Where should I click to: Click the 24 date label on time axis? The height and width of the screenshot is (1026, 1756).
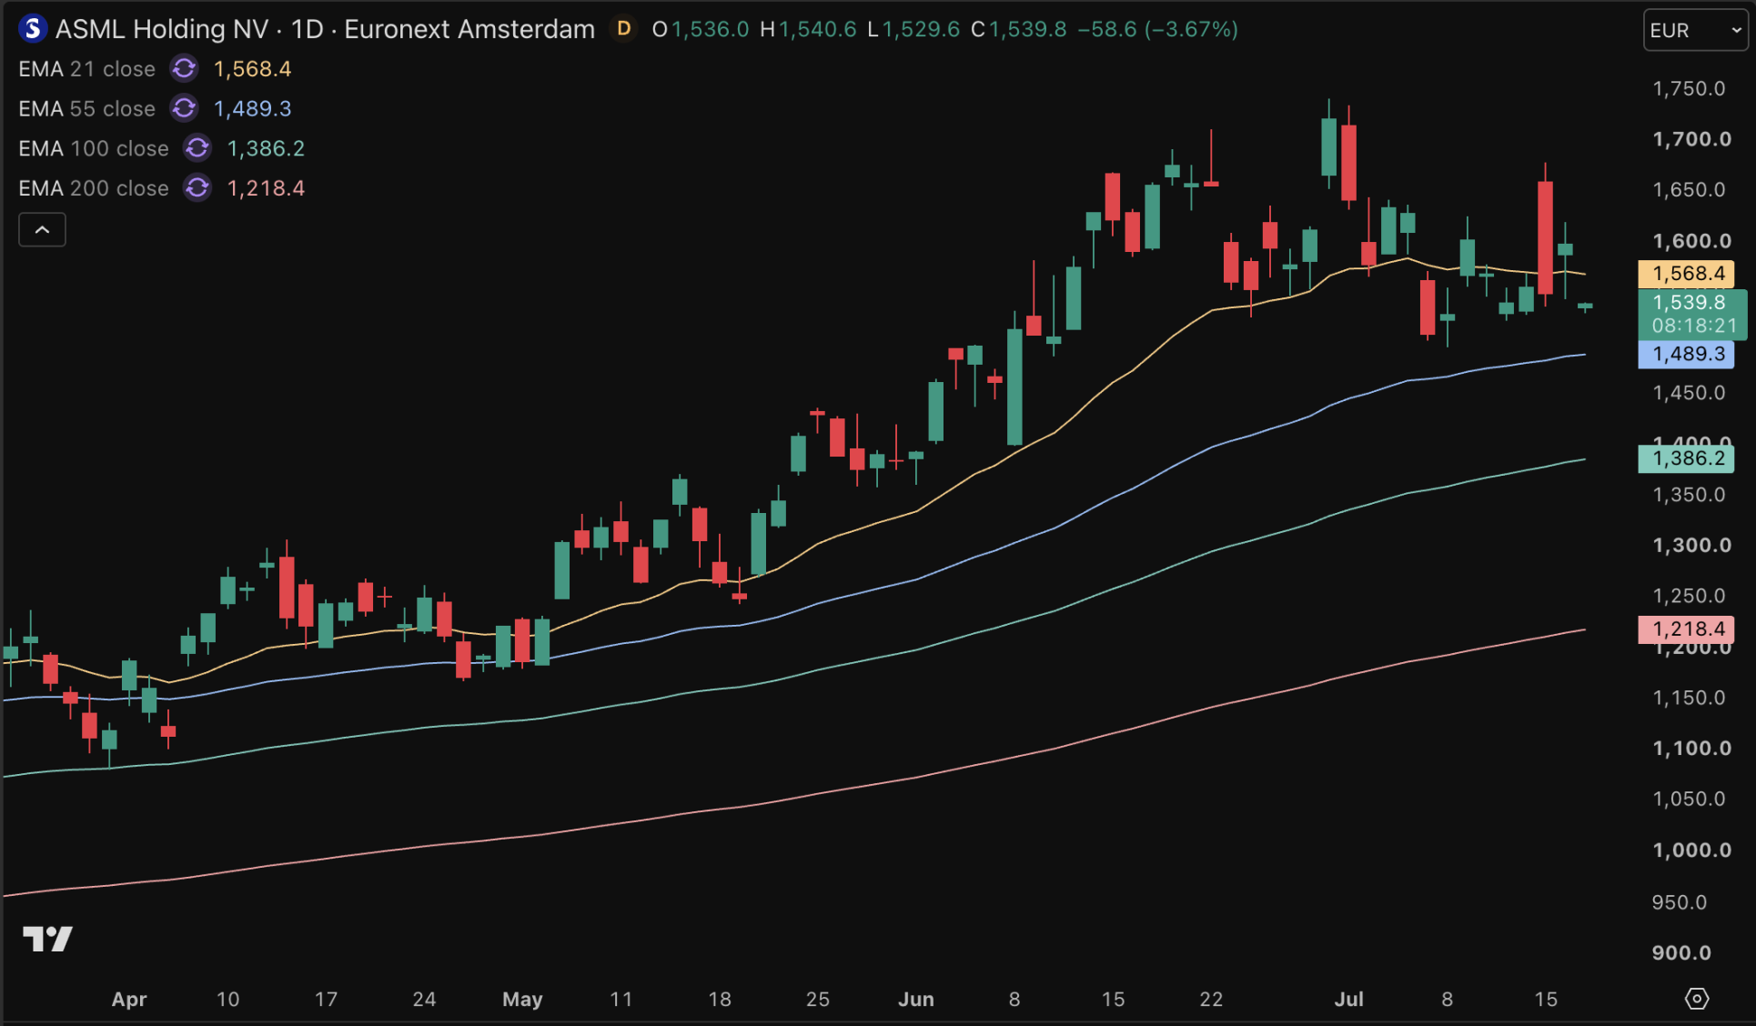pyautogui.click(x=424, y=999)
